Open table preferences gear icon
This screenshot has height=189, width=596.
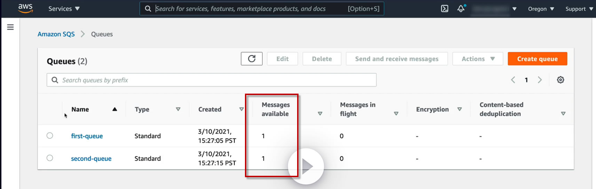(561, 80)
